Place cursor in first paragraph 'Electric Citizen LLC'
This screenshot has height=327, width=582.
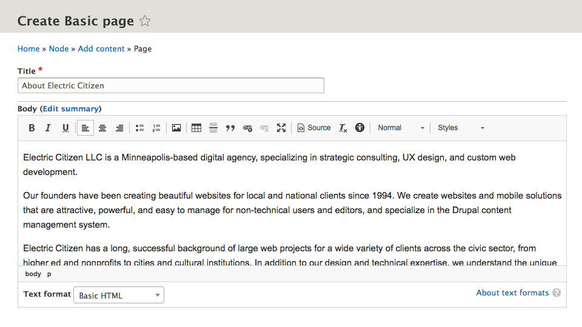coord(269,165)
